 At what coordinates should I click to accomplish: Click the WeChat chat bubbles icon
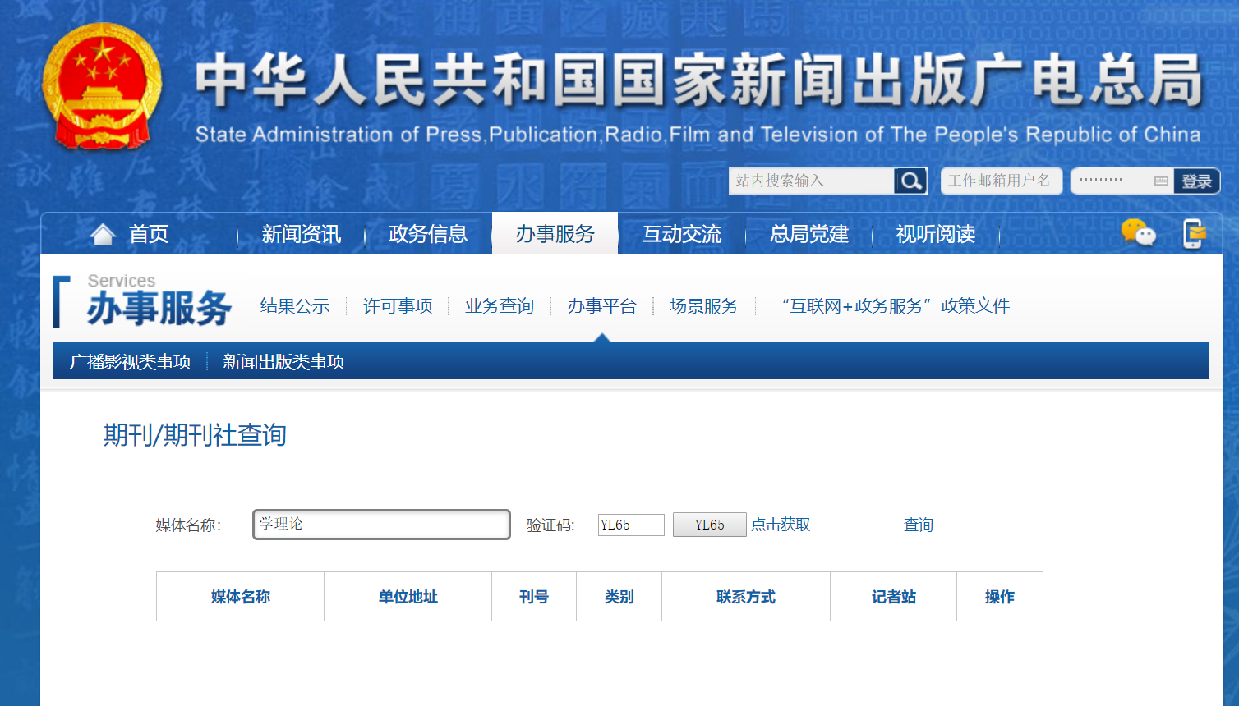[1138, 233]
